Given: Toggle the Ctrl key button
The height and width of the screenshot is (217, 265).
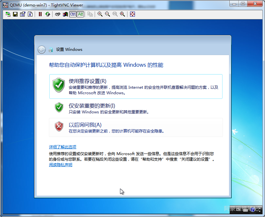Looking at the screenshot, I should [x=73, y=14].
